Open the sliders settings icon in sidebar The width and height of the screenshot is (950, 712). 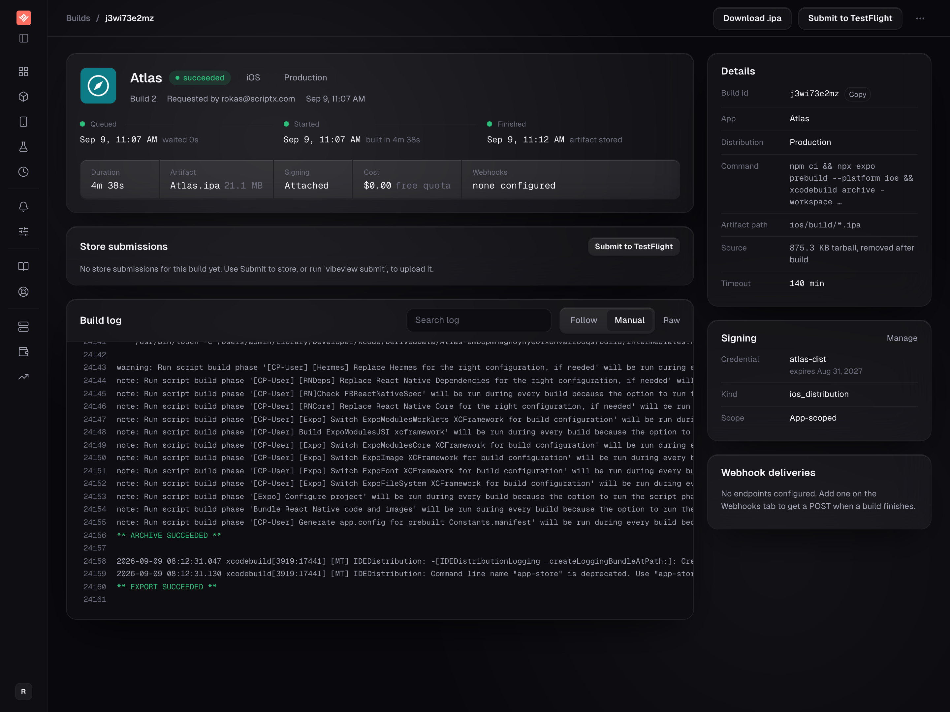coord(24,232)
